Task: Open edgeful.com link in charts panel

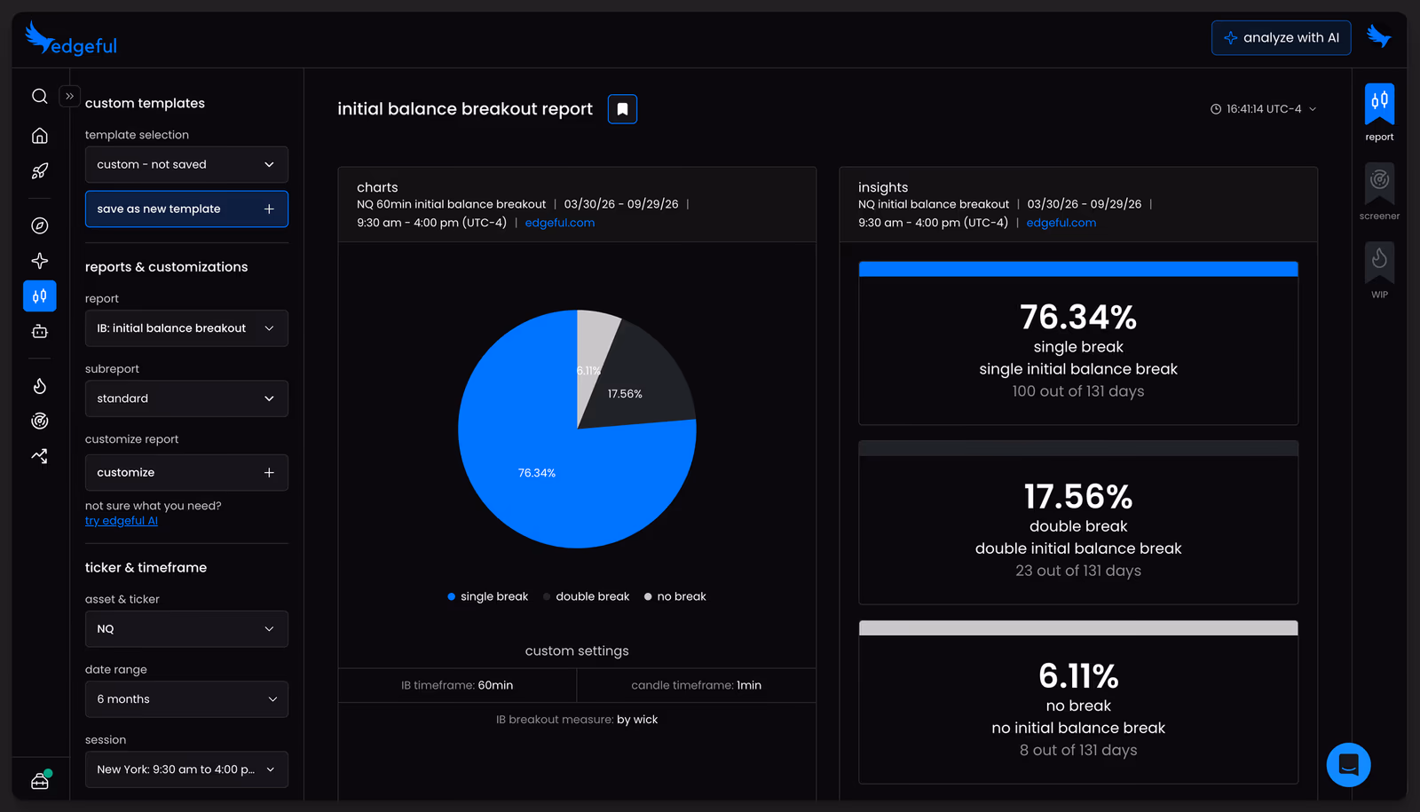Action: tap(560, 223)
